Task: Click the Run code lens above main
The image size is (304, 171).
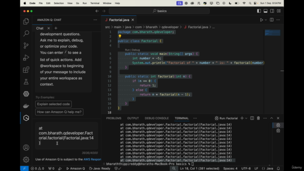Action: click(127, 50)
